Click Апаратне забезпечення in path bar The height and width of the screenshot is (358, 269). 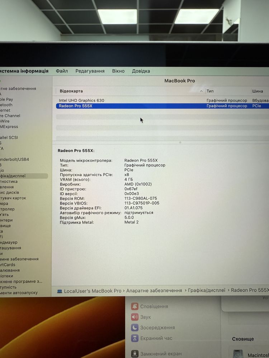click(x=154, y=290)
